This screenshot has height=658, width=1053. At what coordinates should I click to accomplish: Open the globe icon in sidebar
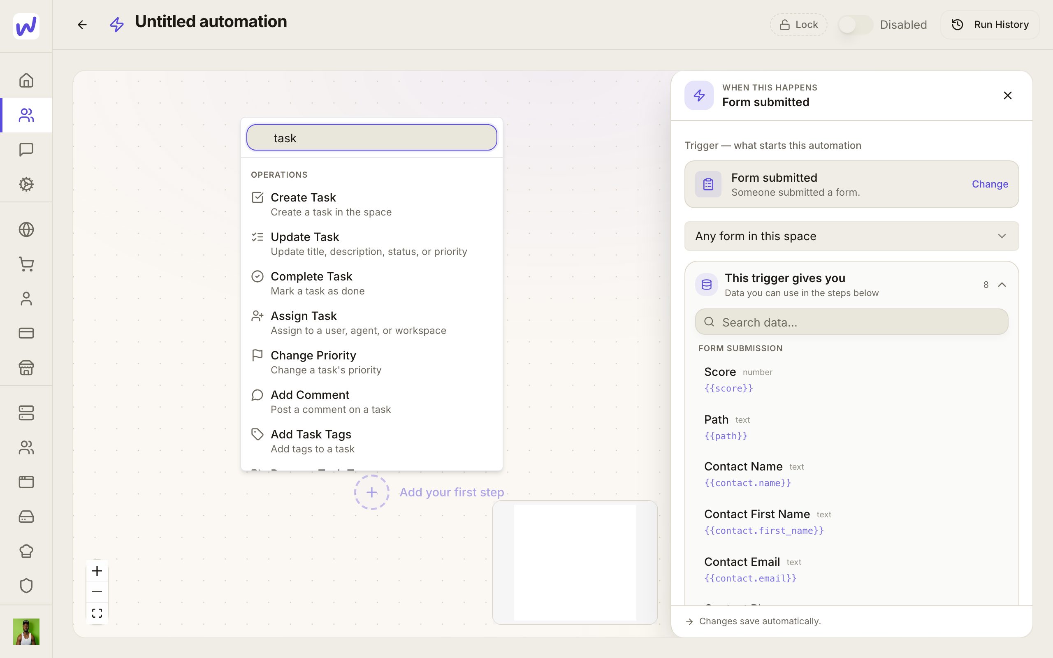click(x=26, y=229)
